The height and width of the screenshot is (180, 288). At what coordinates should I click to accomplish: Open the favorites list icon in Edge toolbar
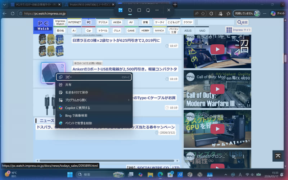(x=228, y=13)
